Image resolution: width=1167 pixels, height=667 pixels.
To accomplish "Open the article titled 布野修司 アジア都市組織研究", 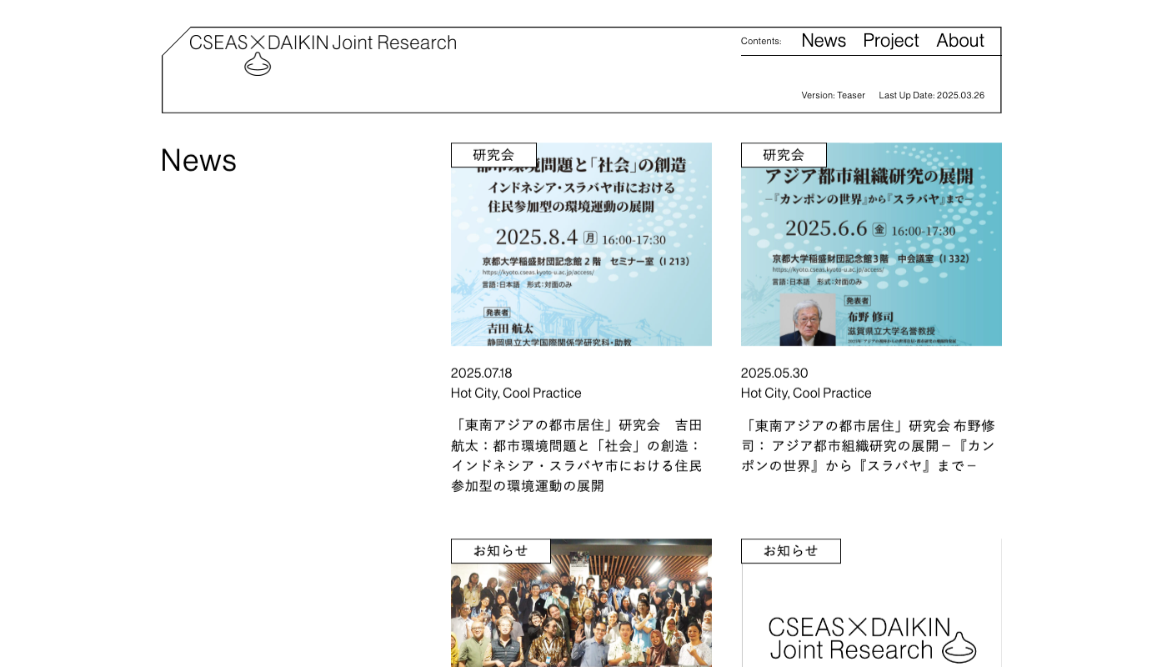I will point(868,445).
